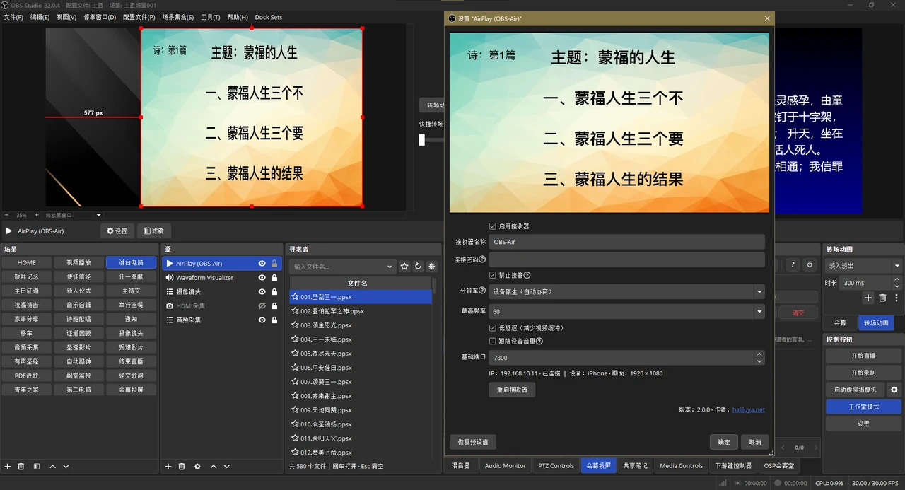Open Dock Sets menu
The image size is (905, 490).
pos(268,17)
